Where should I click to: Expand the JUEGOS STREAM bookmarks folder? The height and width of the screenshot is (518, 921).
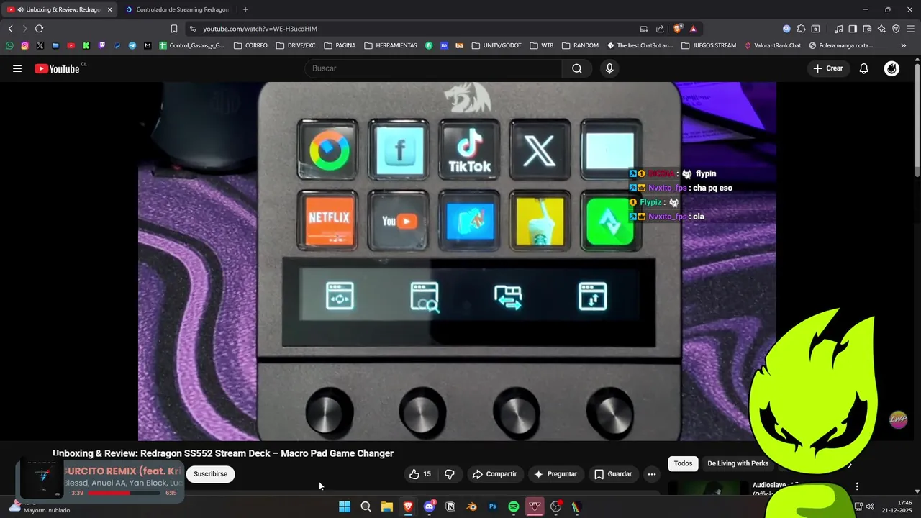coord(708,45)
